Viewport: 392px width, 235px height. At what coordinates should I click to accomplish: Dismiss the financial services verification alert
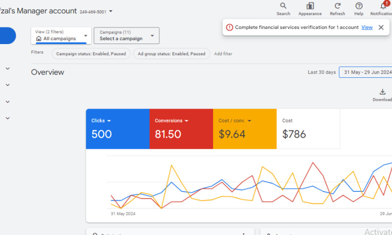[x=381, y=27]
